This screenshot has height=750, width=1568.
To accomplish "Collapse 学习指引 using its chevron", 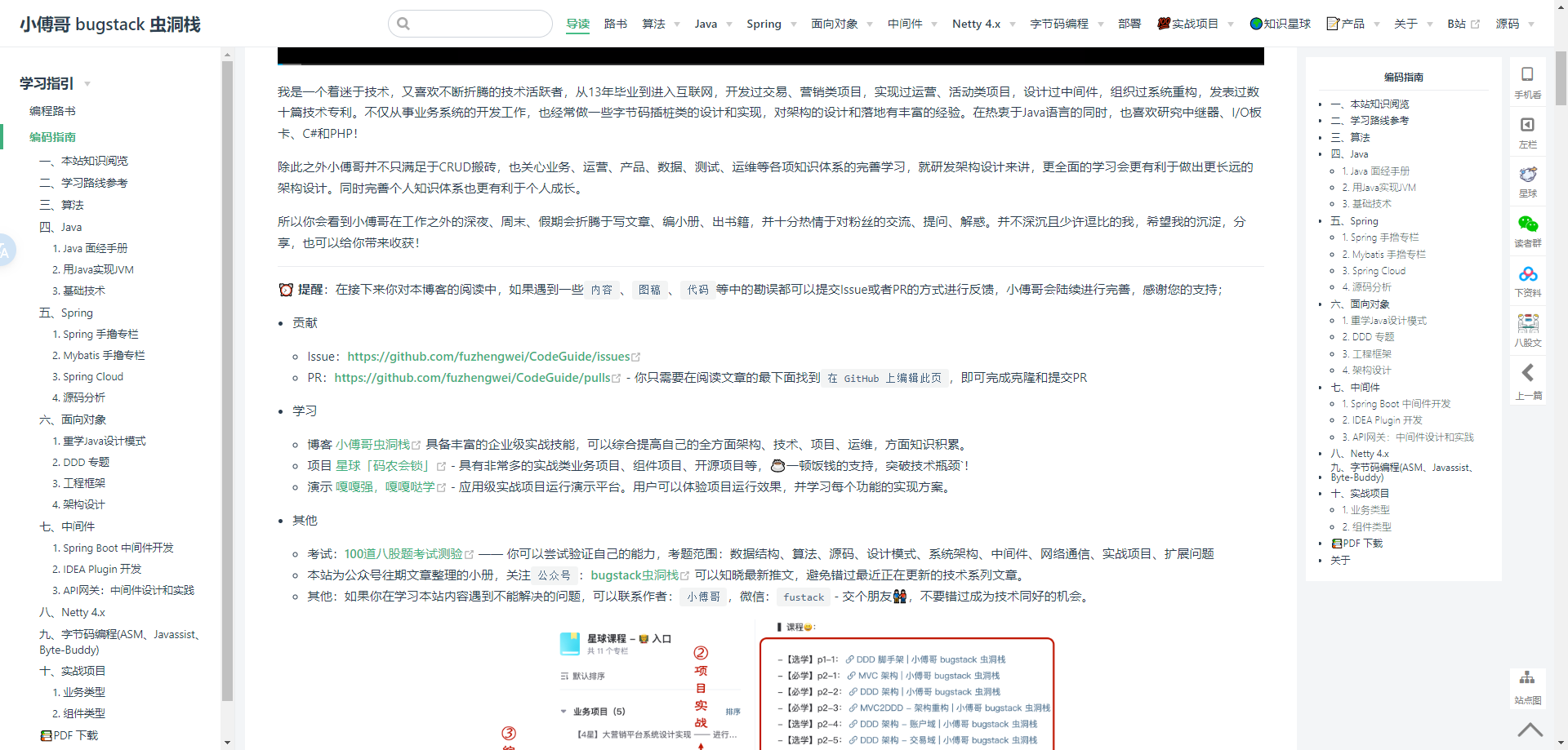I will (87, 84).
